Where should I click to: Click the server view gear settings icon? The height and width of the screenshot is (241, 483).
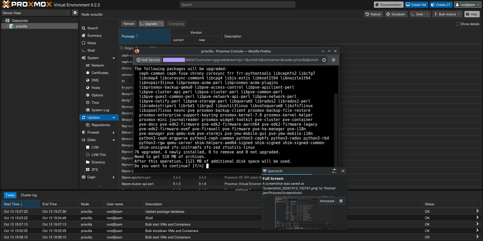[x=75, y=13]
